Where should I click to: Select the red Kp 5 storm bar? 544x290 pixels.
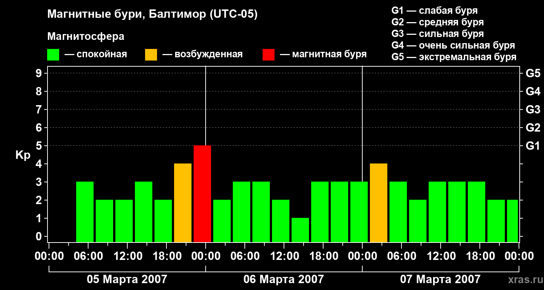(x=202, y=194)
